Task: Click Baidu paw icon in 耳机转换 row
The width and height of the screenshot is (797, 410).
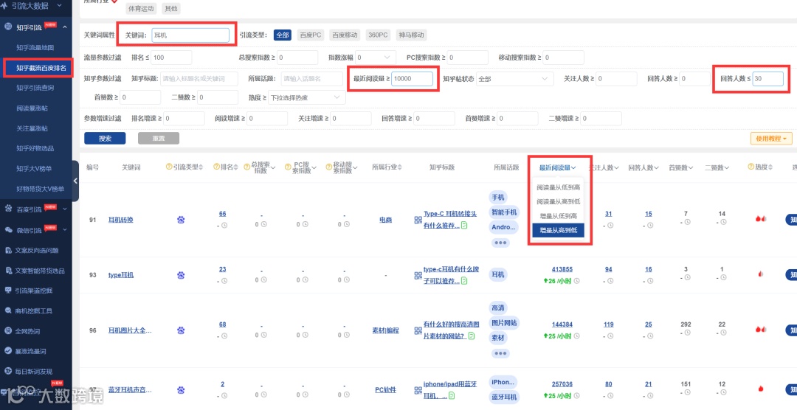Action: 181,220
